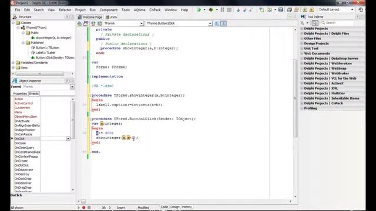Open the CnPack menu
Image resolution: width=376 pixels, height=211 pixels.
(155, 10)
